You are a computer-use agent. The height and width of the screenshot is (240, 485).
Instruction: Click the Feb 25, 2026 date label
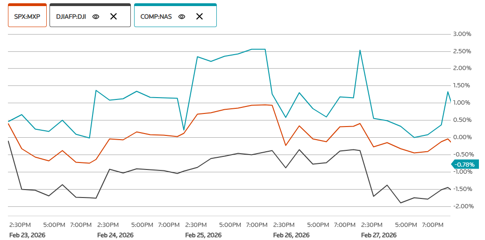pos(203,235)
